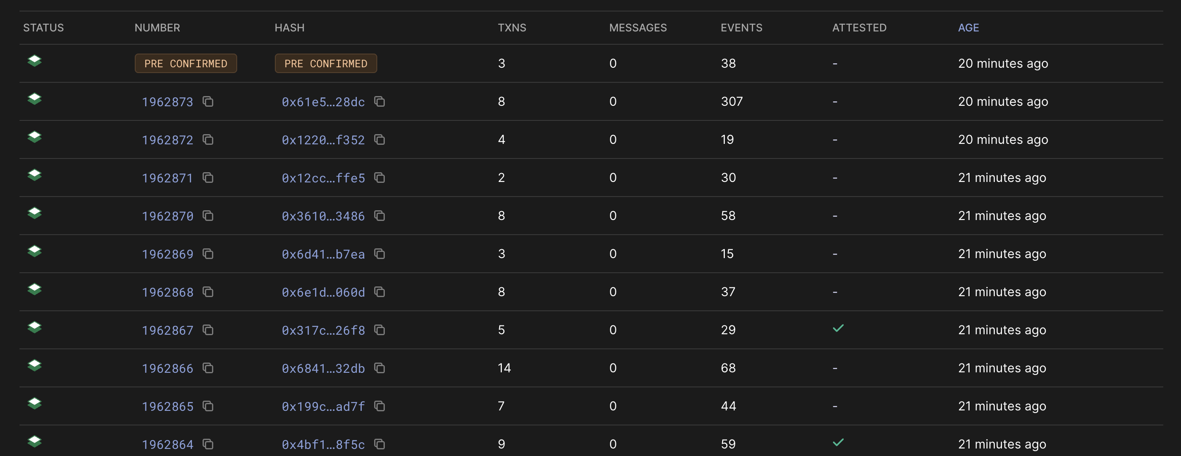Screen dimensions: 1181x456
Task: Copy hash 0x6d41...b7ea
Action: (x=379, y=254)
